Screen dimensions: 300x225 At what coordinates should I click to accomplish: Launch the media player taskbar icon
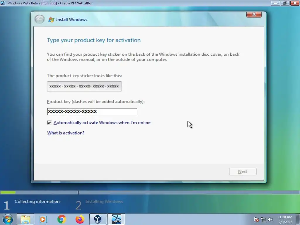(x=43, y=219)
